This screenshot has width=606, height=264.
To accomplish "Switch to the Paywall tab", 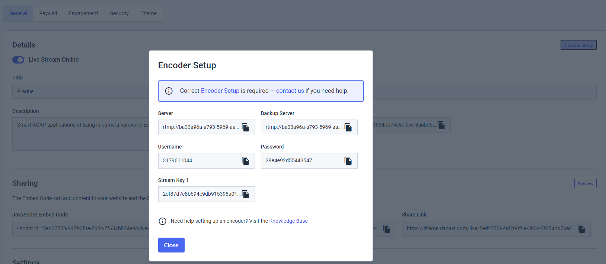I will (48, 13).
